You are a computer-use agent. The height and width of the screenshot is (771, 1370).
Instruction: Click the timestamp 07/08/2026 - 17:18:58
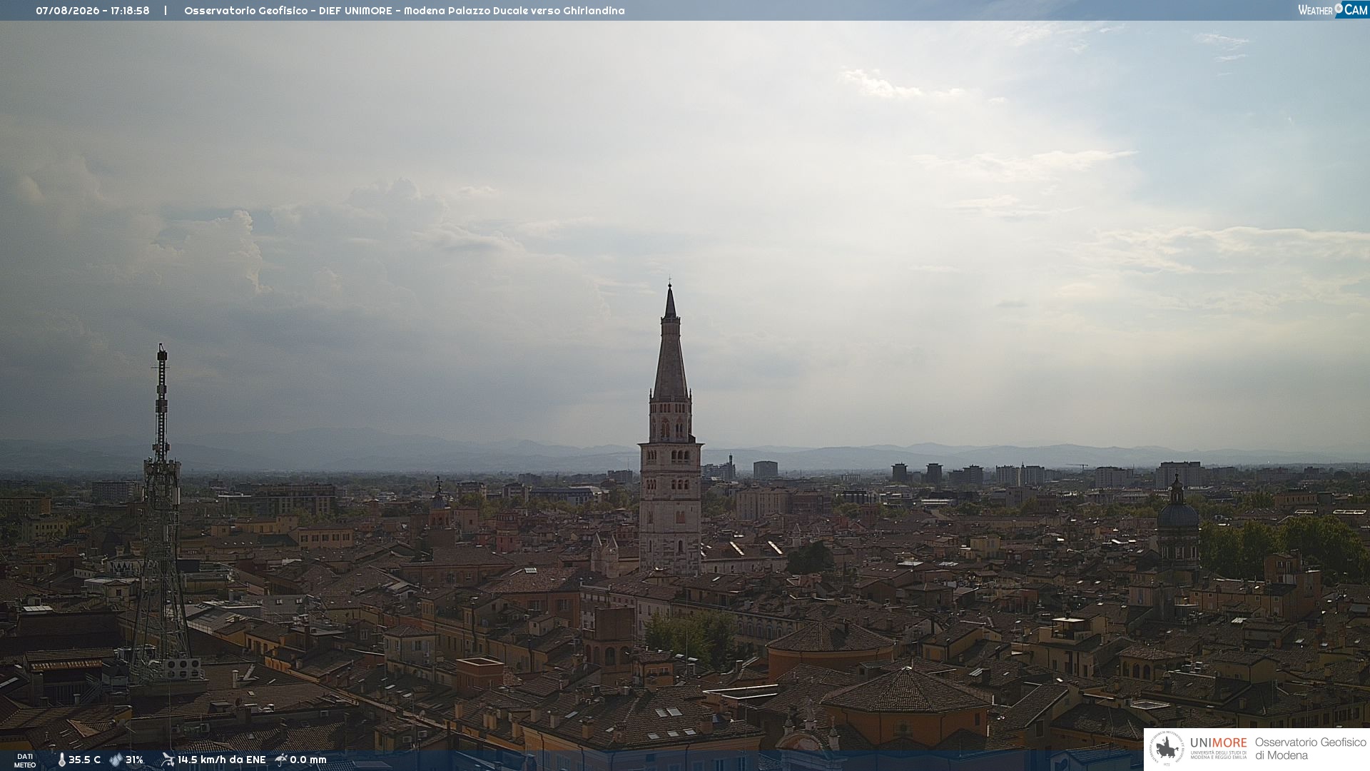pyautogui.click(x=93, y=11)
